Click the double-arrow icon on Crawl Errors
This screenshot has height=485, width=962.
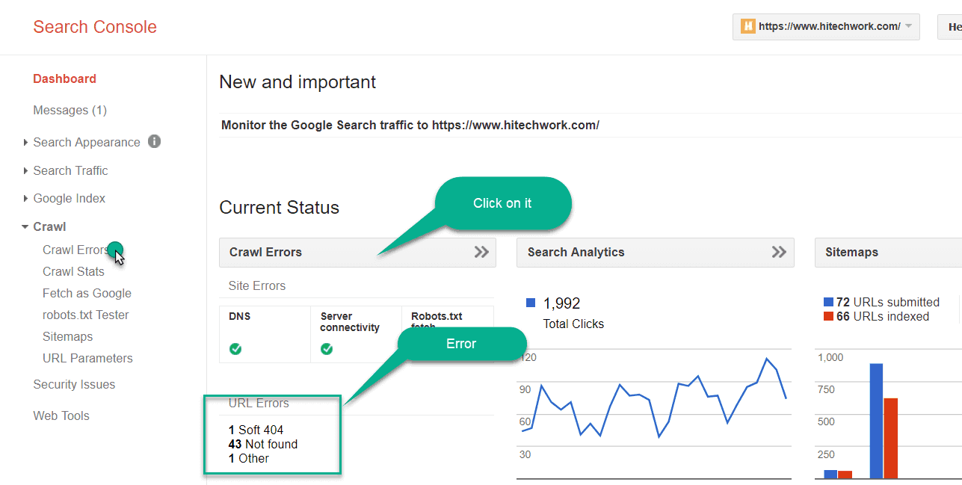(x=481, y=252)
